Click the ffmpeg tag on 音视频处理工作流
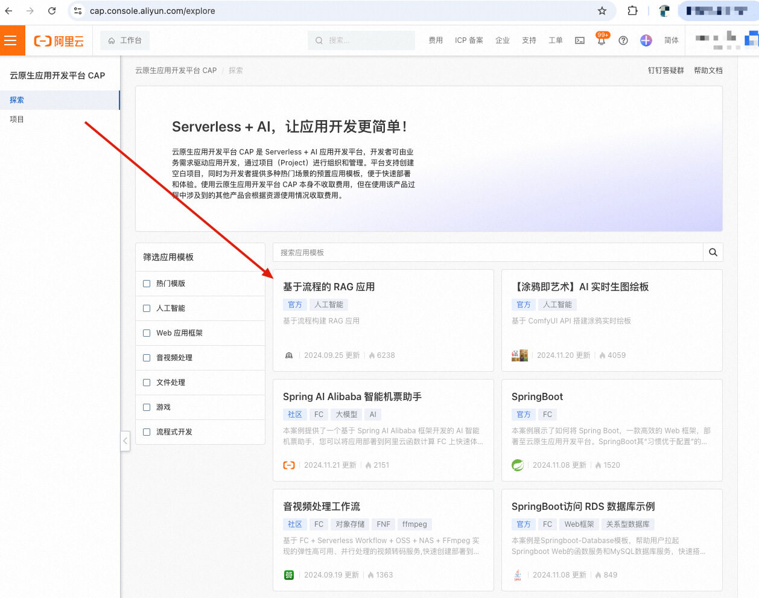The image size is (759, 598). [414, 524]
